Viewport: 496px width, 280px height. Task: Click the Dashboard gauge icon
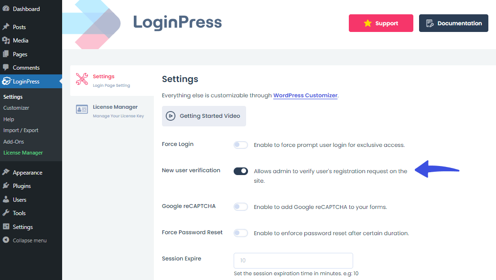tap(6, 9)
